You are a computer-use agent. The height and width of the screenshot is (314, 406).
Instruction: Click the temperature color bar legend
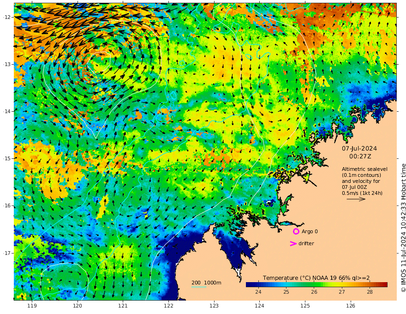point(316,285)
